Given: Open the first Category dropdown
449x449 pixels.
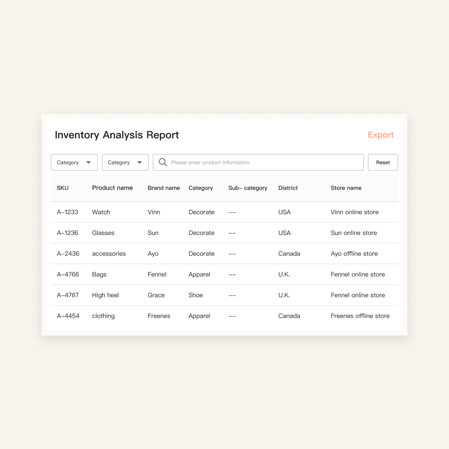Looking at the screenshot, I should tap(74, 162).
